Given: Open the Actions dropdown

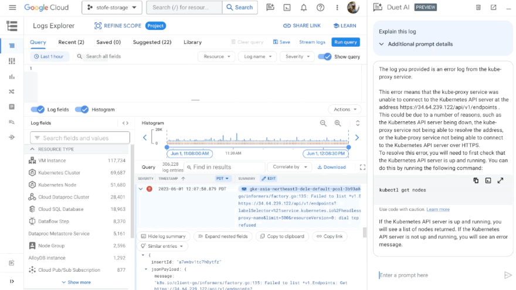Looking at the screenshot, I should tap(345, 110).
